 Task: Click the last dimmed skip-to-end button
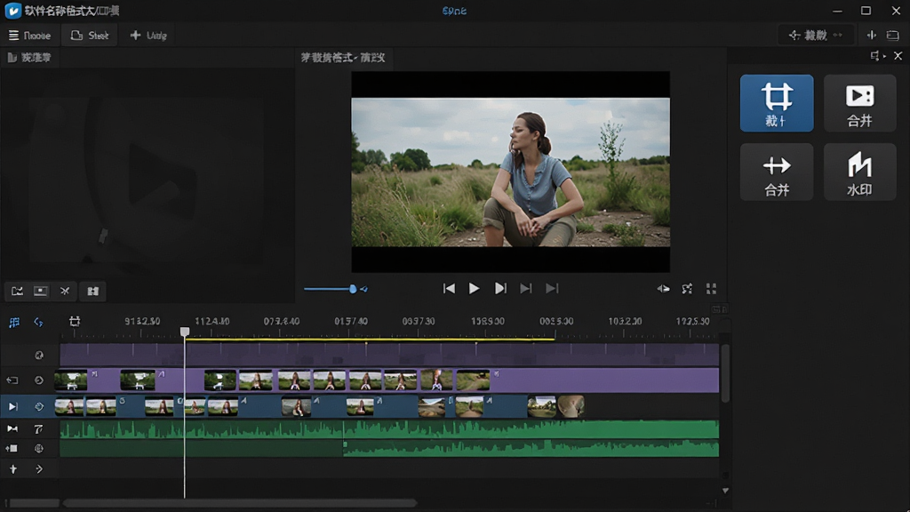552,289
